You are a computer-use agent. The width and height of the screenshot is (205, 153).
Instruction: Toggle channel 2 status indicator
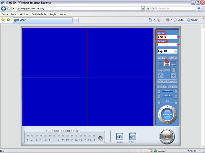32,136
